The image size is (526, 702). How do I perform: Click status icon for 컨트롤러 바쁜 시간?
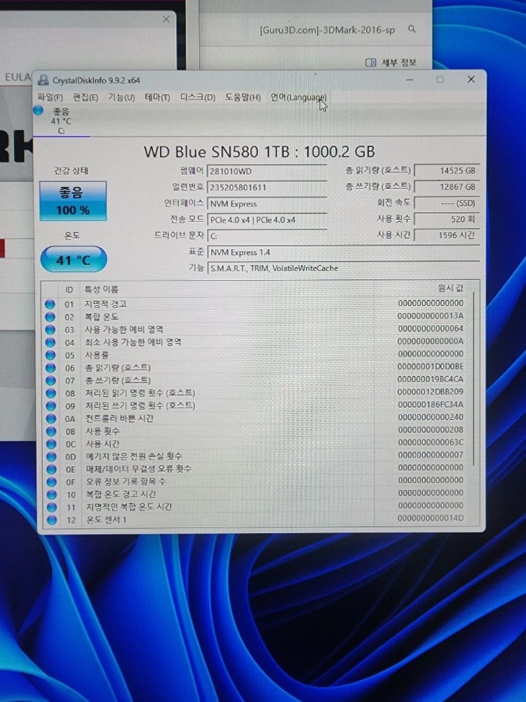point(51,418)
